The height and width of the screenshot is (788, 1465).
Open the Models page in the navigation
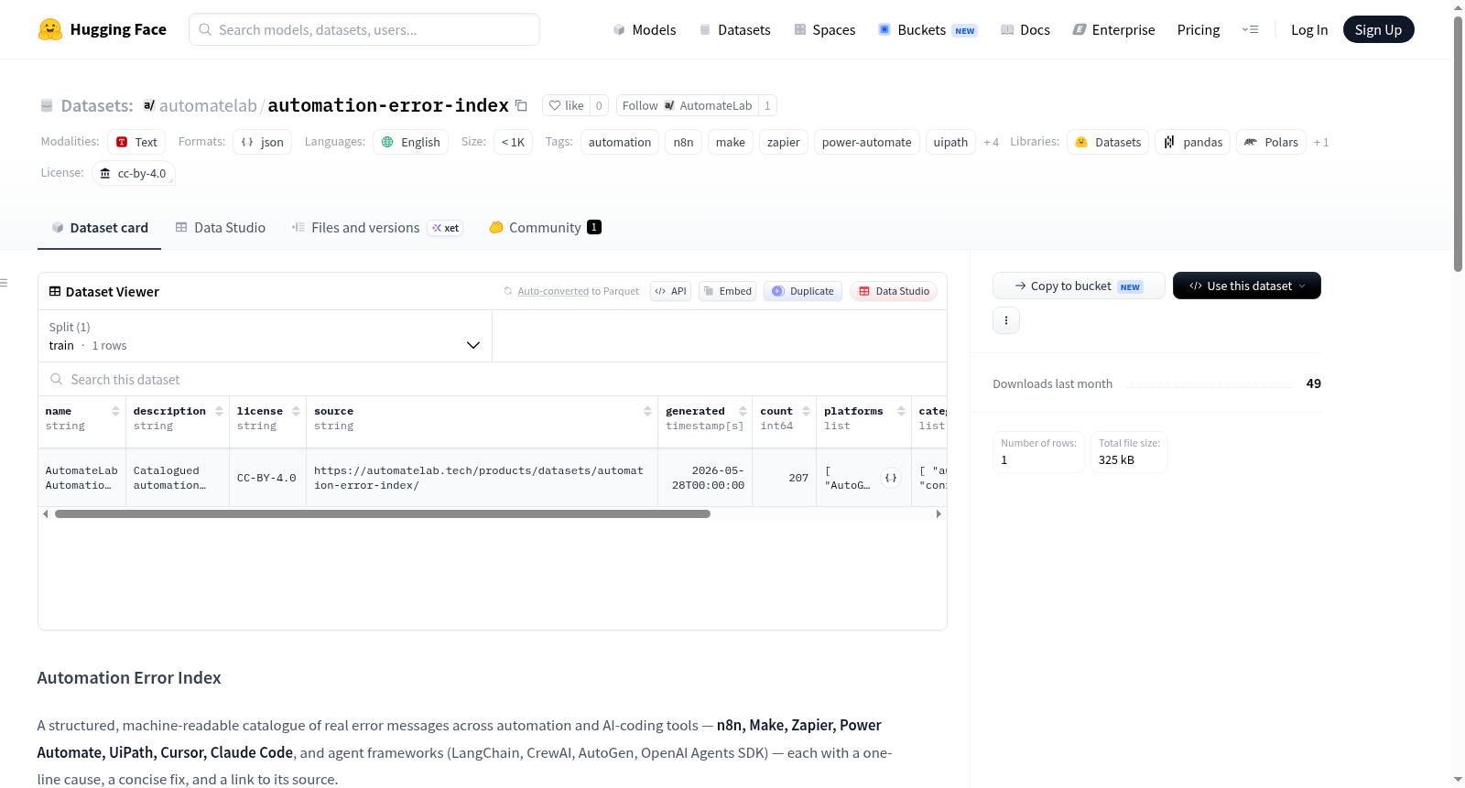click(645, 29)
